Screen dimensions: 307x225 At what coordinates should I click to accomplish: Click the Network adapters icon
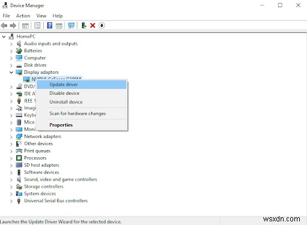(x=19, y=137)
